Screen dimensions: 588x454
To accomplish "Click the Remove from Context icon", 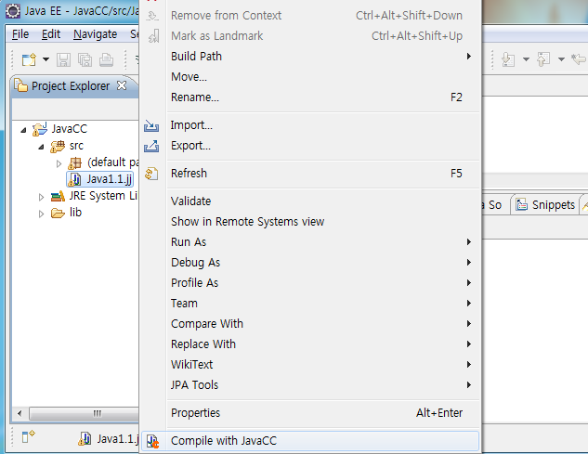I will [x=151, y=16].
